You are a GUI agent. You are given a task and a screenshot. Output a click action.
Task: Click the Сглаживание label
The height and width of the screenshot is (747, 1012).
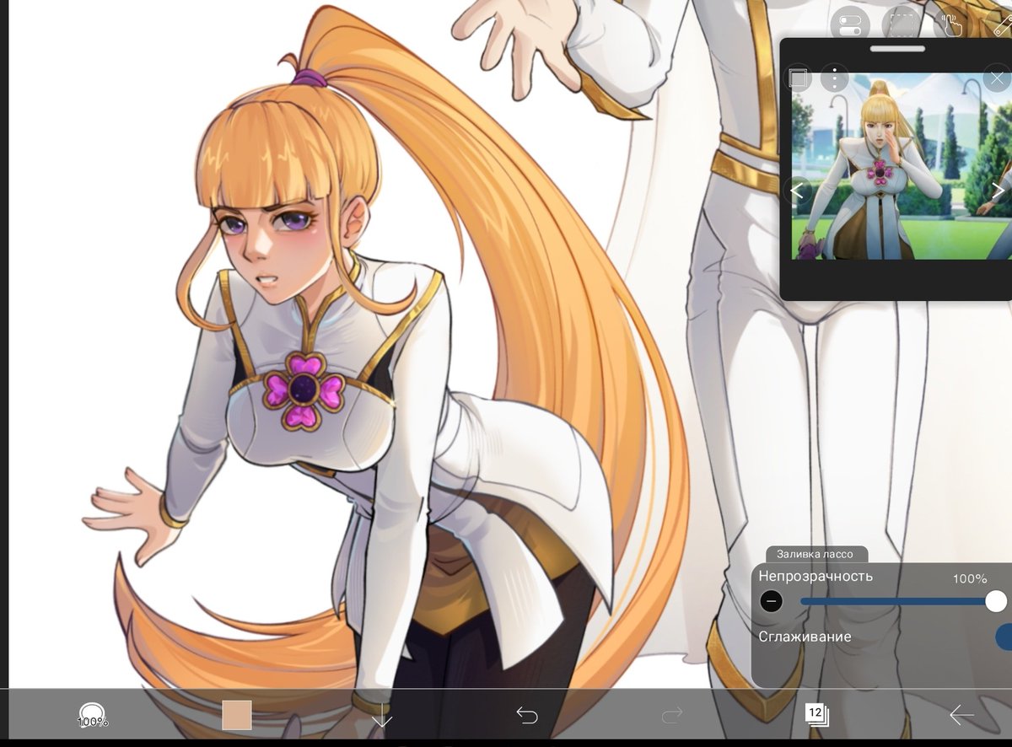click(x=805, y=637)
